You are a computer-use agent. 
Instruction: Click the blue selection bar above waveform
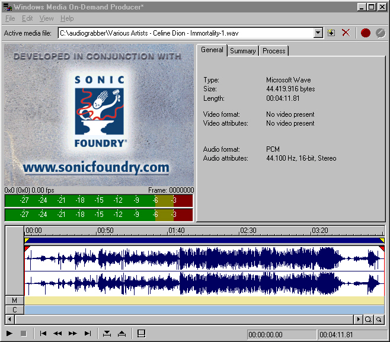click(x=204, y=240)
